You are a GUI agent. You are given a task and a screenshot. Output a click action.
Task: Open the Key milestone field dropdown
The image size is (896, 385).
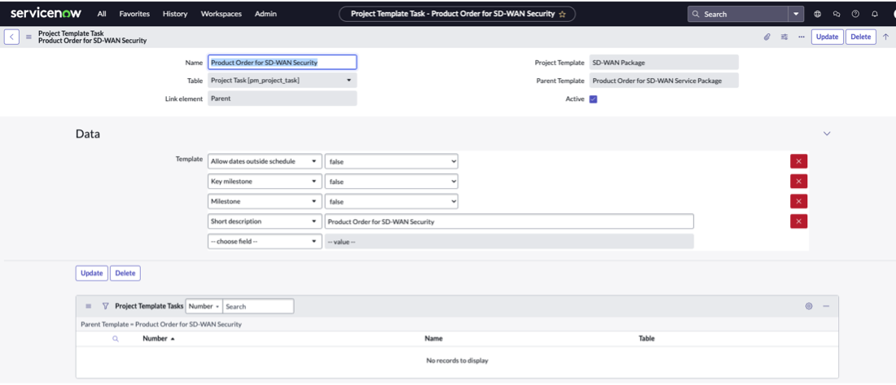pyautogui.click(x=265, y=182)
